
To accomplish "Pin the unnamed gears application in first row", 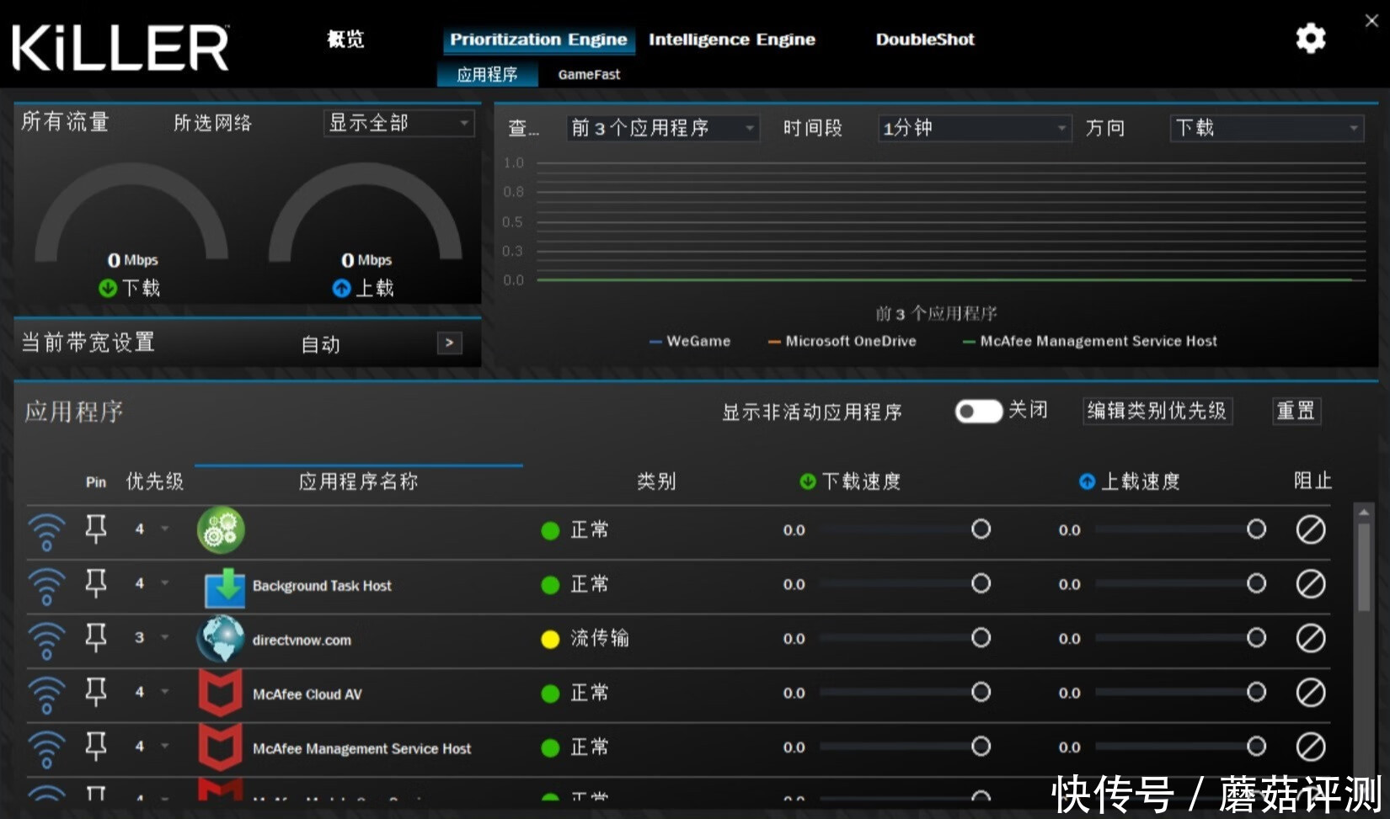I will 96,529.
